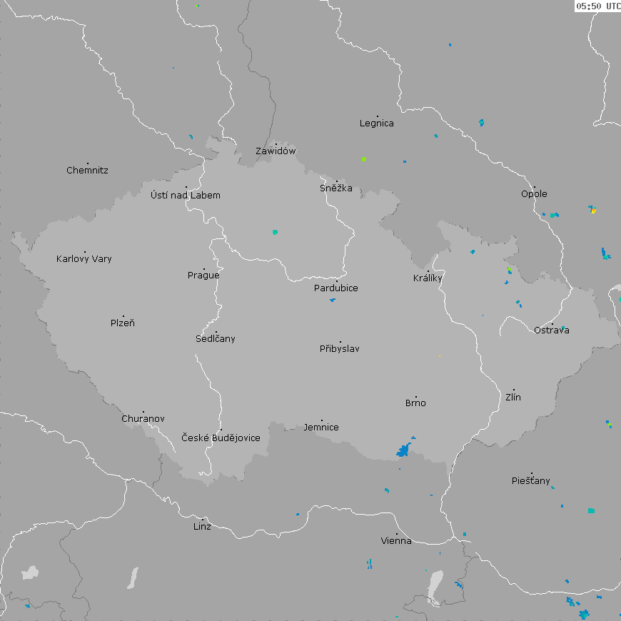Click the cyan strike marker east of Piešťany

591,510
